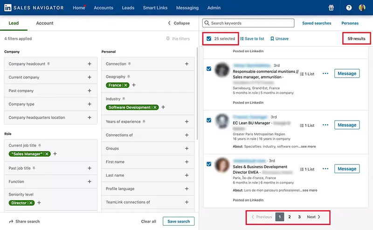Open Admin in top navigation
The height and width of the screenshot is (230, 373).
point(214,7)
